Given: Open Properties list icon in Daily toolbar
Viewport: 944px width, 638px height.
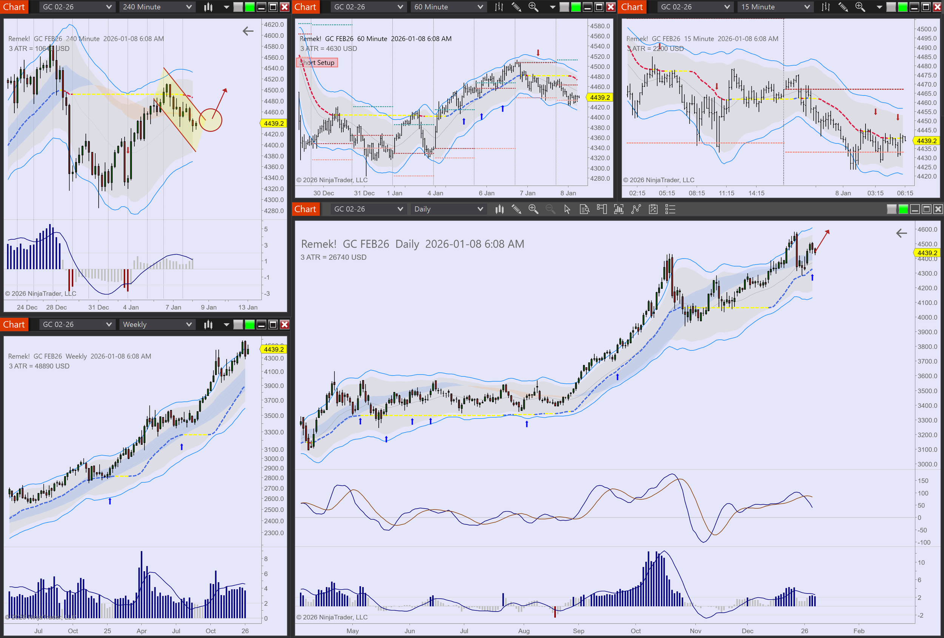Looking at the screenshot, I should point(670,209).
